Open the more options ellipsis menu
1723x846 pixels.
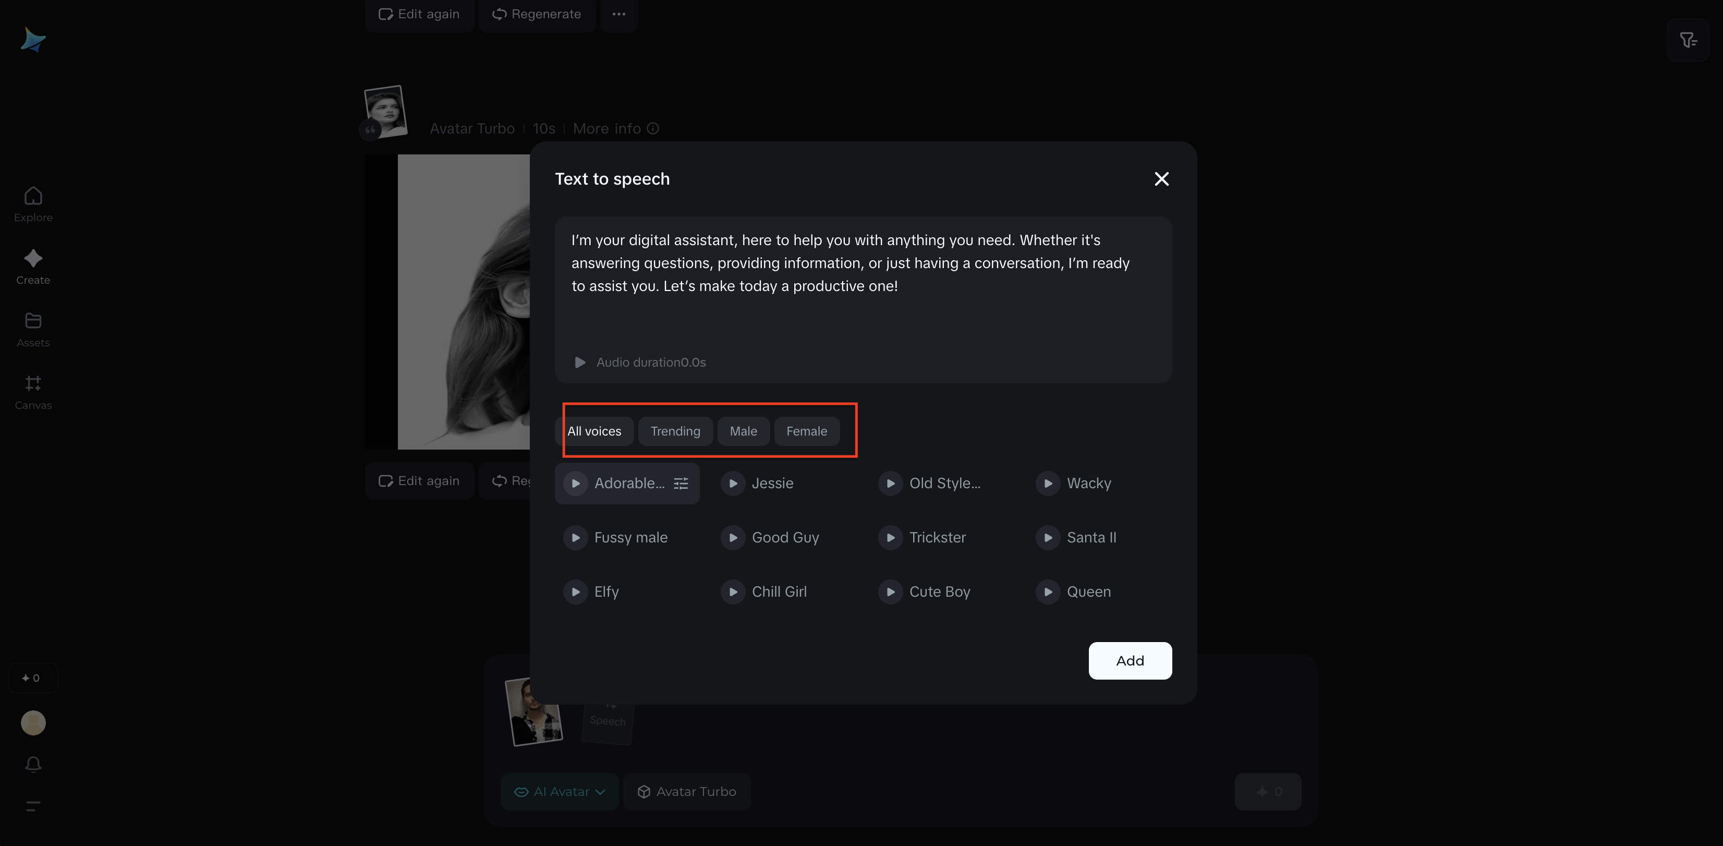(x=618, y=14)
